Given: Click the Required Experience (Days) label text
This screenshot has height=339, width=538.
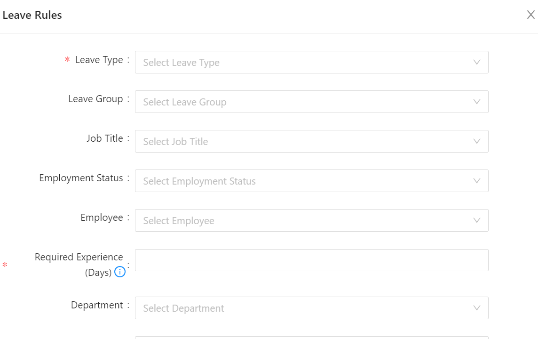Looking at the screenshot, I should [x=79, y=257].
